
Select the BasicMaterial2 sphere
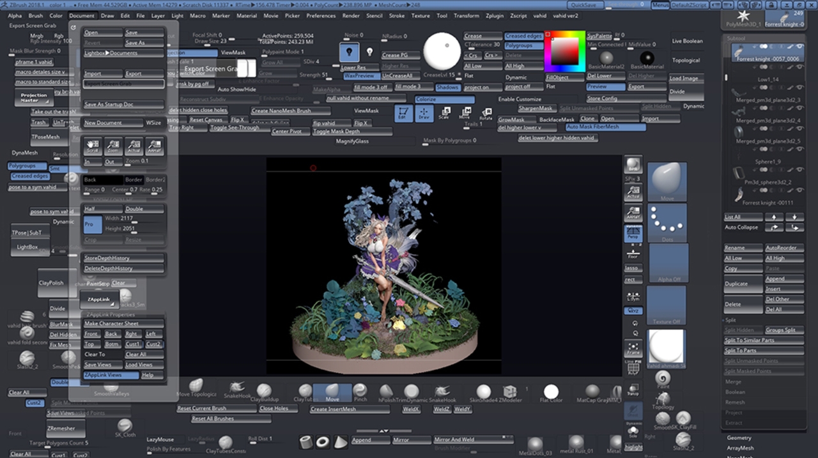pos(606,59)
